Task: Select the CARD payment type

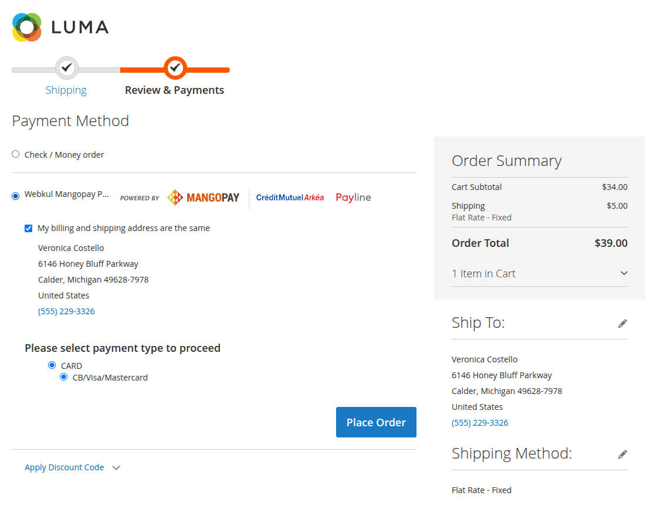Action: click(52, 365)
